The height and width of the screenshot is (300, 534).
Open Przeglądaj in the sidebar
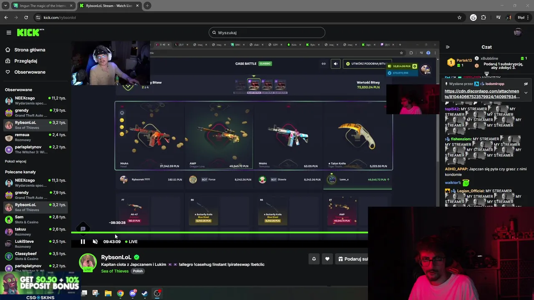click(x=21, y=61)
